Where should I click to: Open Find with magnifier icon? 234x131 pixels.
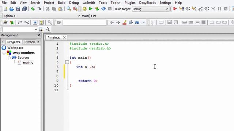pyautogui.click(x=69, y=9)
